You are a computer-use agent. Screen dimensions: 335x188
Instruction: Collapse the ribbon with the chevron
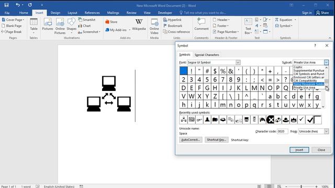pos(330,38)
